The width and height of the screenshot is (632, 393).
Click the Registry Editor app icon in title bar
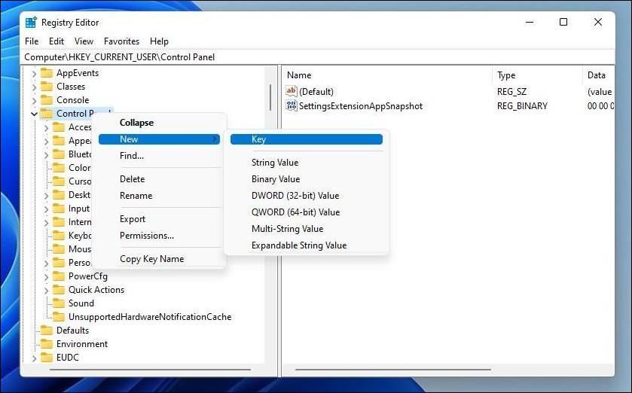tap(31, 23)
